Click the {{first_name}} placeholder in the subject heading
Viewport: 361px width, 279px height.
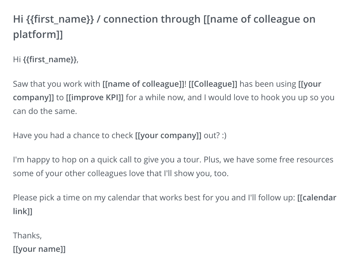60,19
